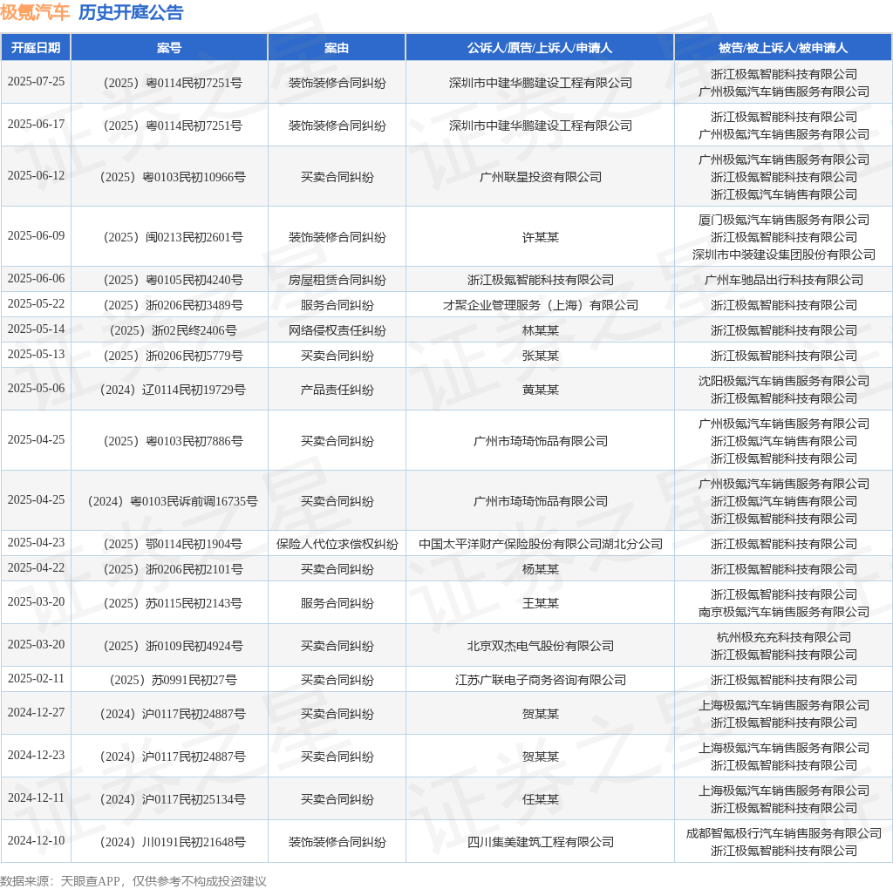Click the 极氪汽车 title text
The height and width of the screenshot is (889, 893).
tap(35, 12)
